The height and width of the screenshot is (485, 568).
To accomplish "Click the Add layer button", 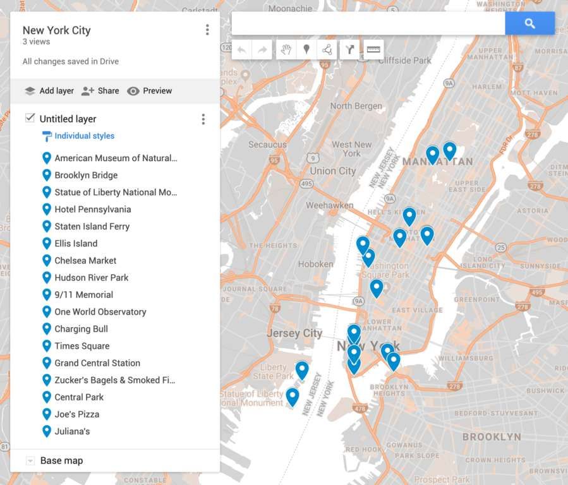I will pos(49,91).
